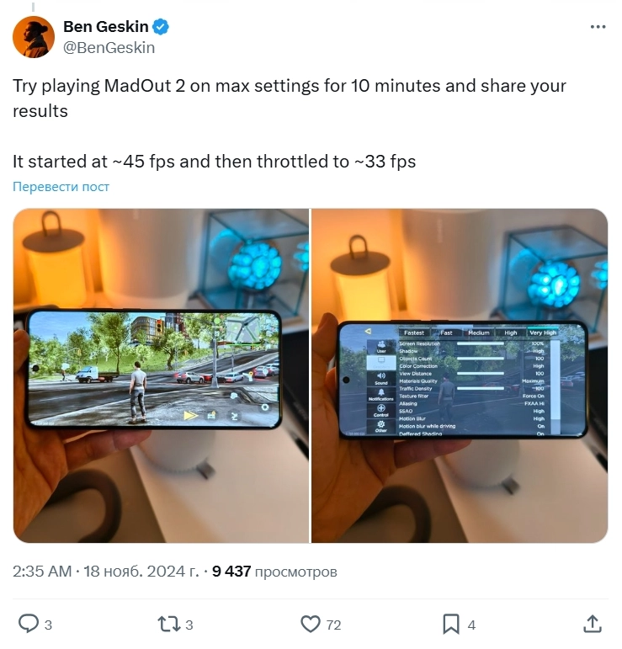
Task: Click the Notifications bell icon in game menu
Action: click(381, 395)
